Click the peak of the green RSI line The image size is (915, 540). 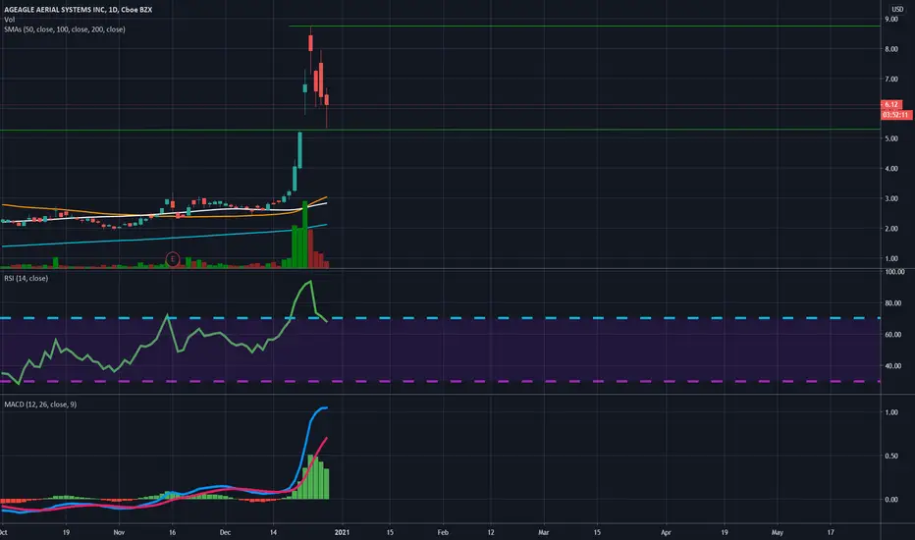(x=310, y=282)
